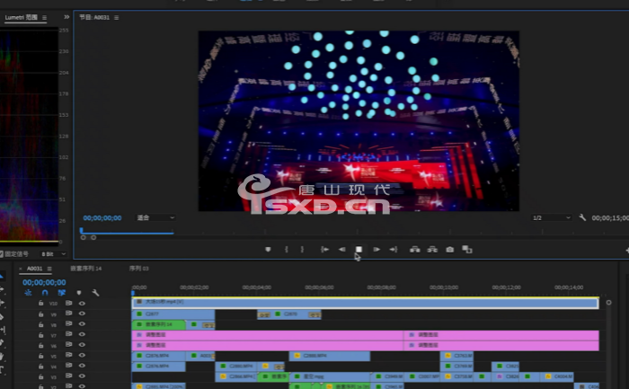The image size is (629, 389).
Task: Lock track V6 with its padlock
Action: [x=41, y=345]
